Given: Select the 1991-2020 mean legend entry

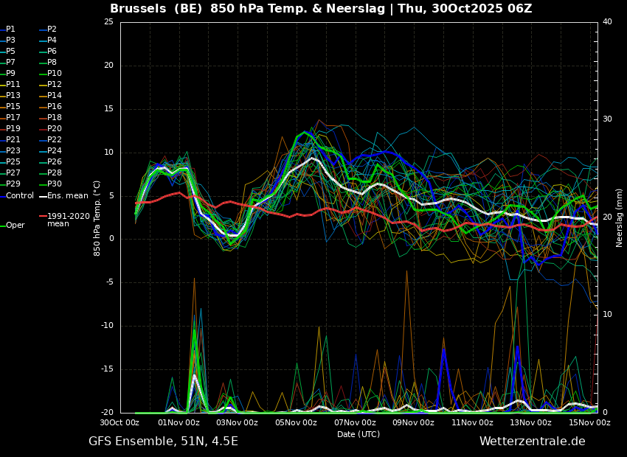Looking at the screenshot, I should tap(65, 220).
